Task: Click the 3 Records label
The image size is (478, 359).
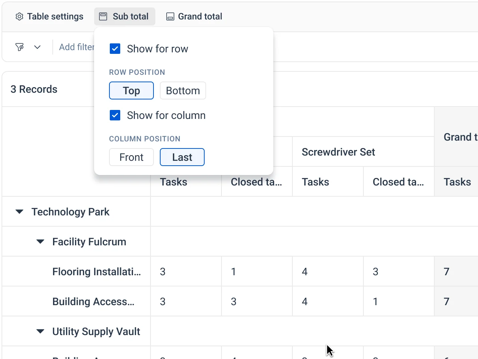Action: click(34, 89)
